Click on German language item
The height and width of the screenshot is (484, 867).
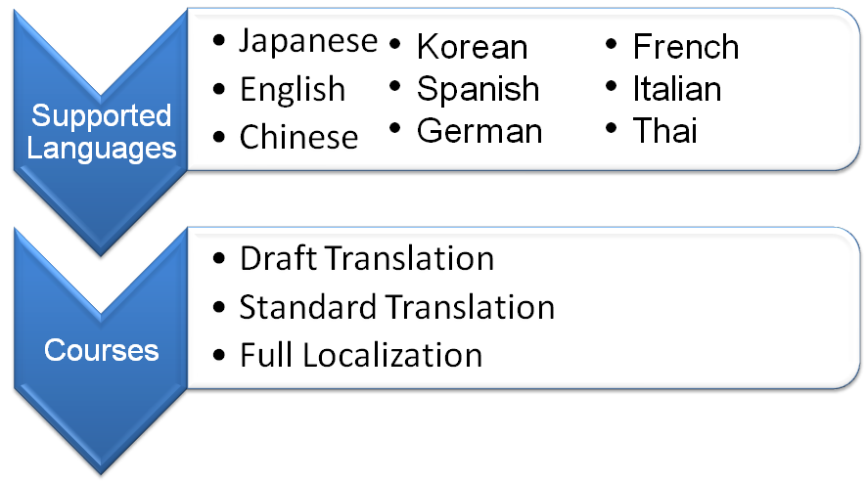pyautogui.click(x=479, y=131)
